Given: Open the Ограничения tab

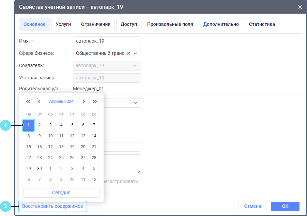Looking at the screenshot, I should point(96,25).
